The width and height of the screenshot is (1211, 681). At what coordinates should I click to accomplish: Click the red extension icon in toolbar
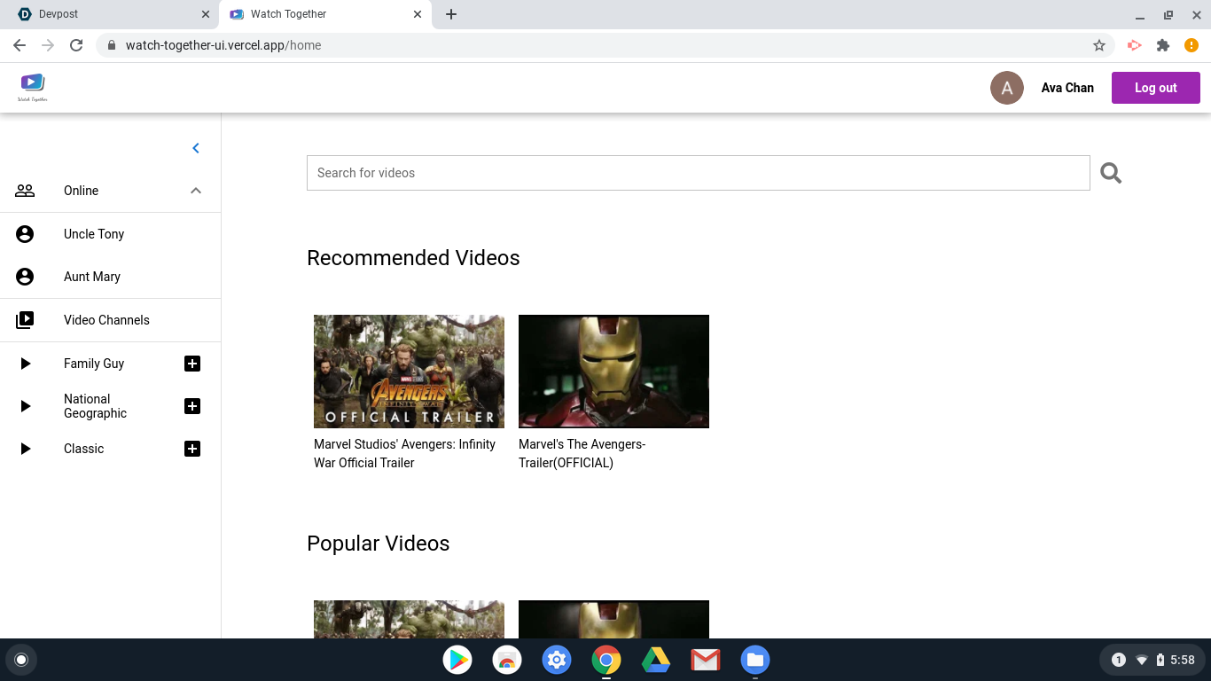pyautogui.click(x=1135, y=45)
